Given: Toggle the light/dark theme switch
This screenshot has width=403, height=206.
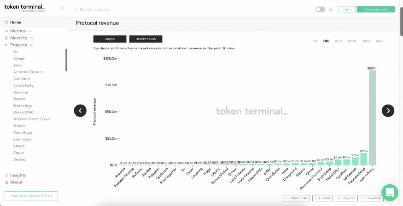Looking at the screenshot, I should tap(320, 9).
